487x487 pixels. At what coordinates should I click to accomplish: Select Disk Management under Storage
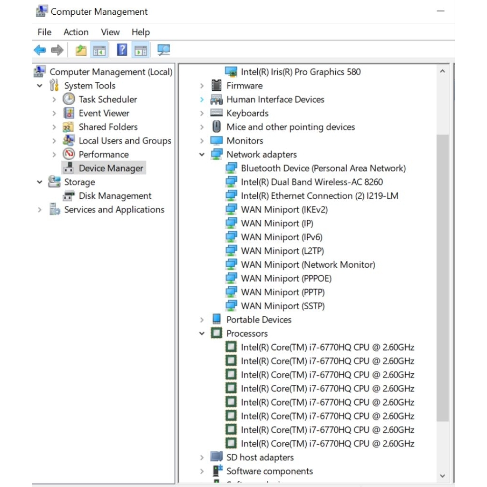[x=115, y=196]
